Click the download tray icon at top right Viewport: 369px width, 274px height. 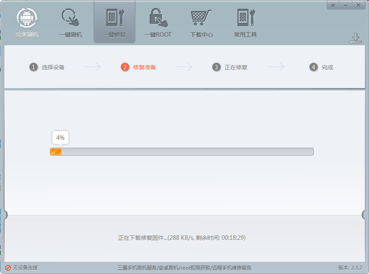pyautogui.click(x=356, y=38)
